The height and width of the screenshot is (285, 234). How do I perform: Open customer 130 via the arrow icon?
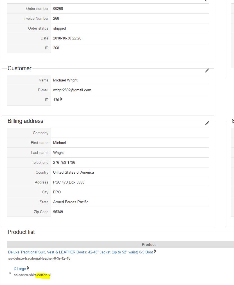pyautogui.click(x=61, y=99)
